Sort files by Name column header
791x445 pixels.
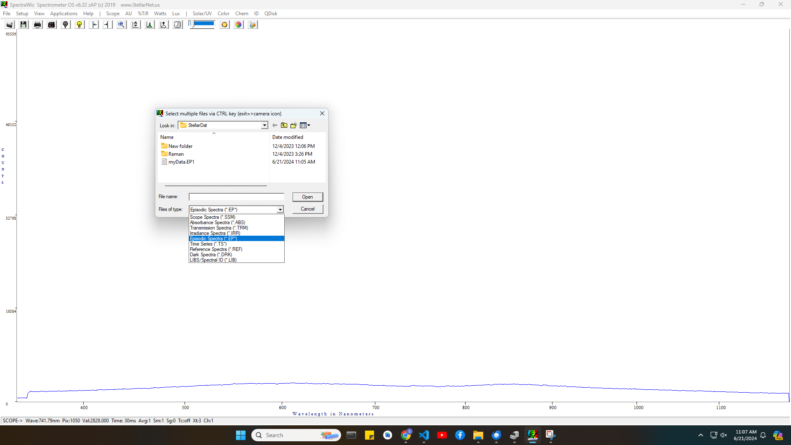point(167,137)
